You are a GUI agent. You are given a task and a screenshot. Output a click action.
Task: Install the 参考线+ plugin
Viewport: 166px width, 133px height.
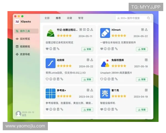click(87, 110)
